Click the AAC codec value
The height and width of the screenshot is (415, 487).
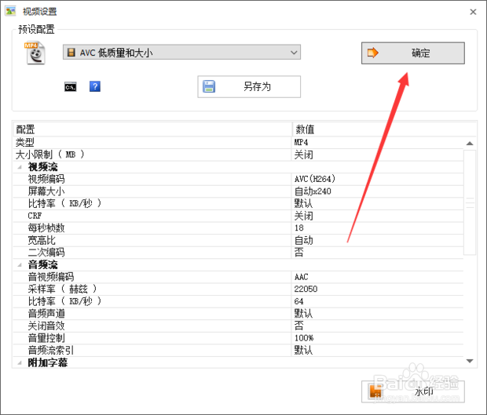point(301,277)
